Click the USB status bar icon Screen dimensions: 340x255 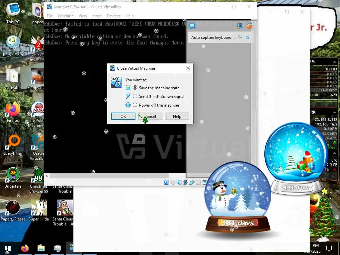coord(192,182)
